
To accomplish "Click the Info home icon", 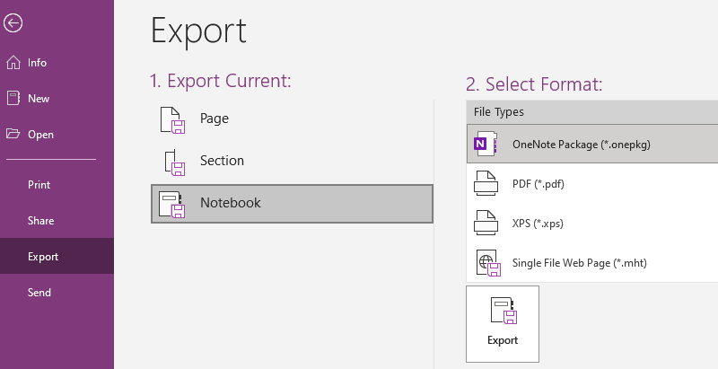I will tap(13, 62).
